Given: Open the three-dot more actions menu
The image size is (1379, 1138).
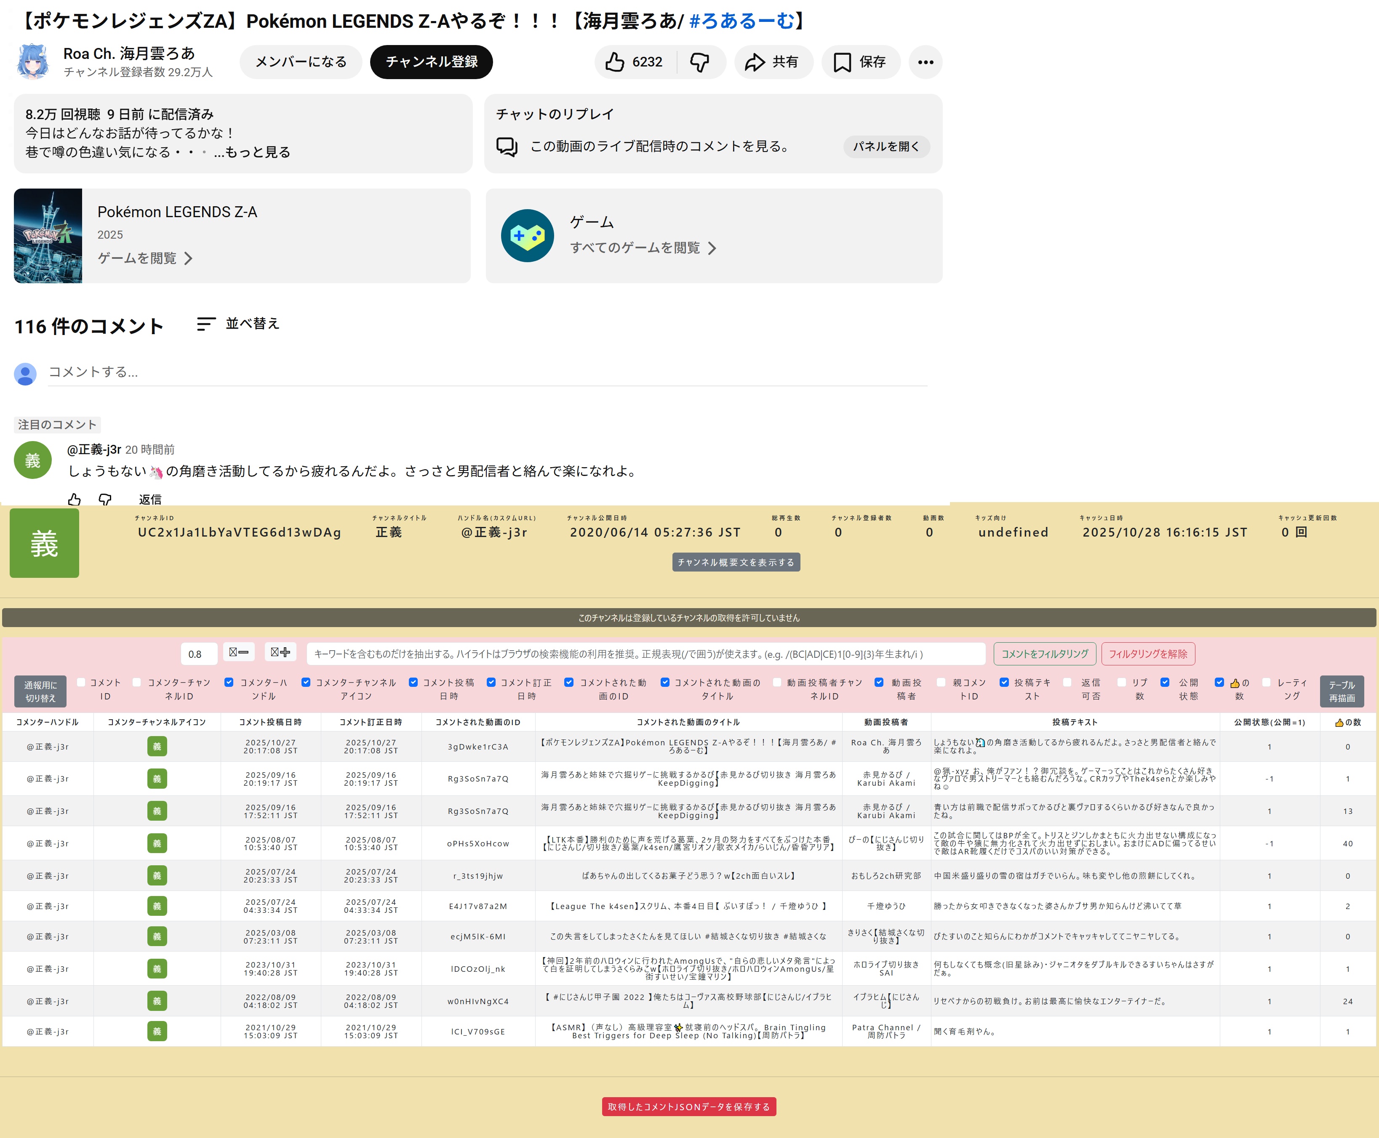Looking at the screenshot, I should pos(925,62).
